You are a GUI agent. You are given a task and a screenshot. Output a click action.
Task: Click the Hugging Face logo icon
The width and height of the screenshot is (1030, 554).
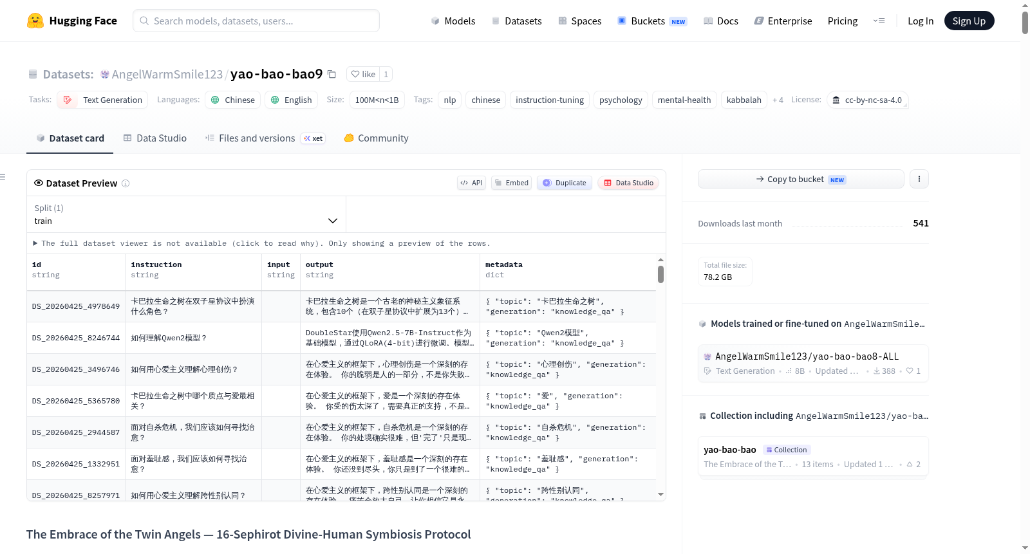35,21
